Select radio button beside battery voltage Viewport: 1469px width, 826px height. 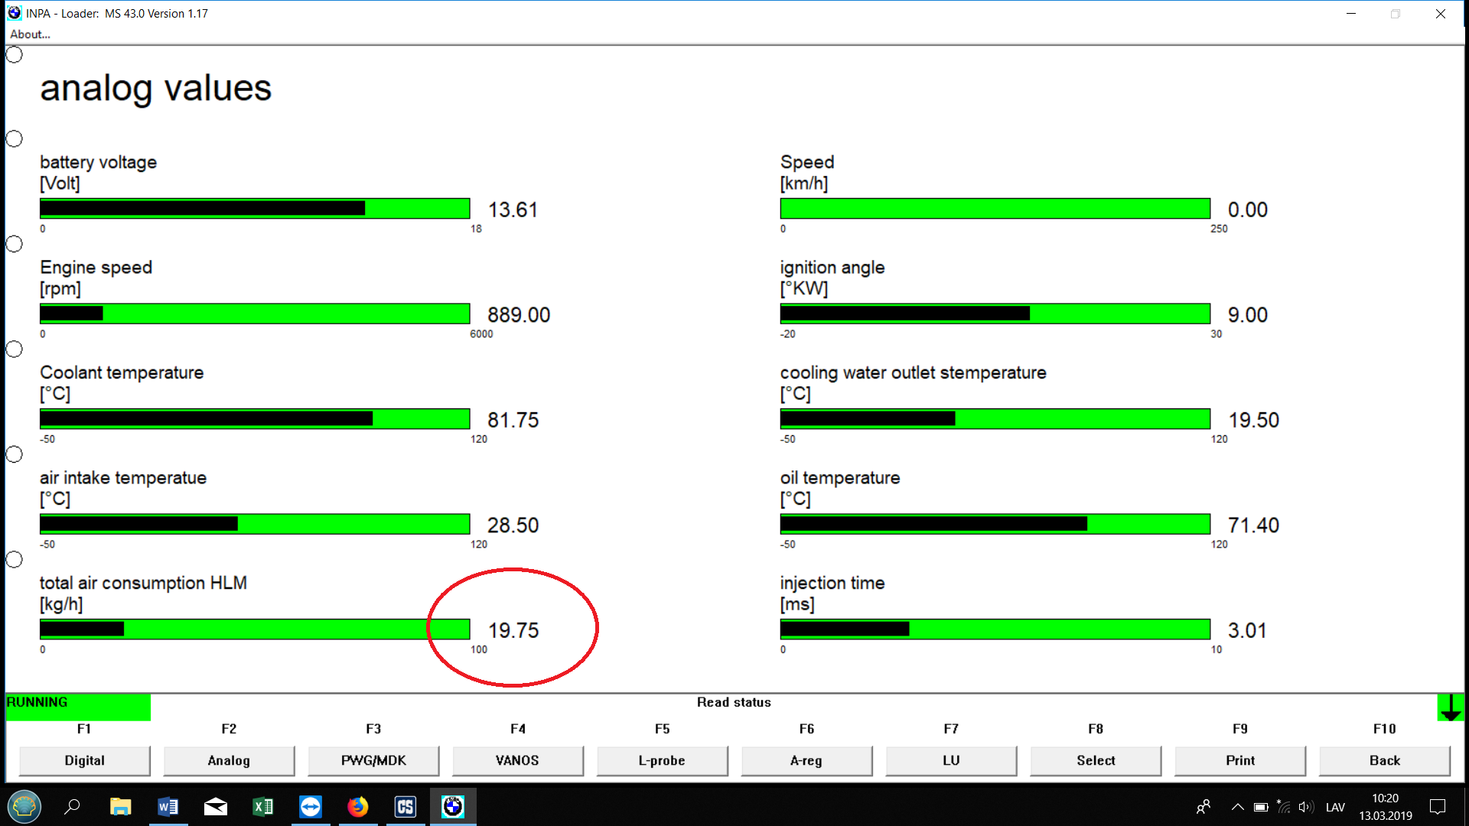[x=15, y=139]
